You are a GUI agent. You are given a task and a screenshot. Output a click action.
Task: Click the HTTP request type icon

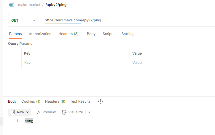pos(12,5)
